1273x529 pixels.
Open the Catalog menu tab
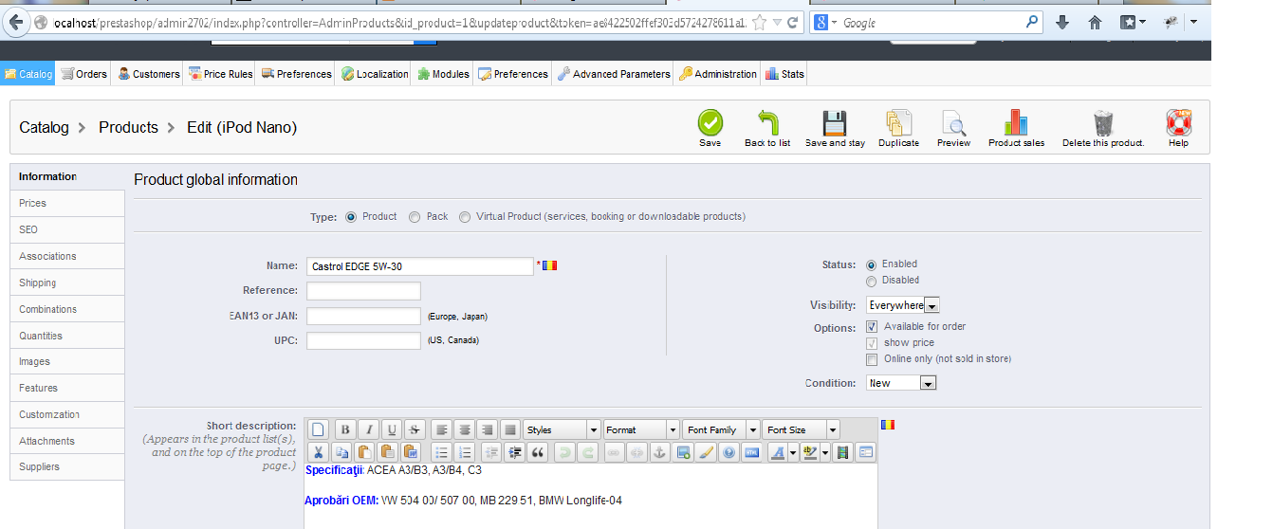click(x=28, y=74)
